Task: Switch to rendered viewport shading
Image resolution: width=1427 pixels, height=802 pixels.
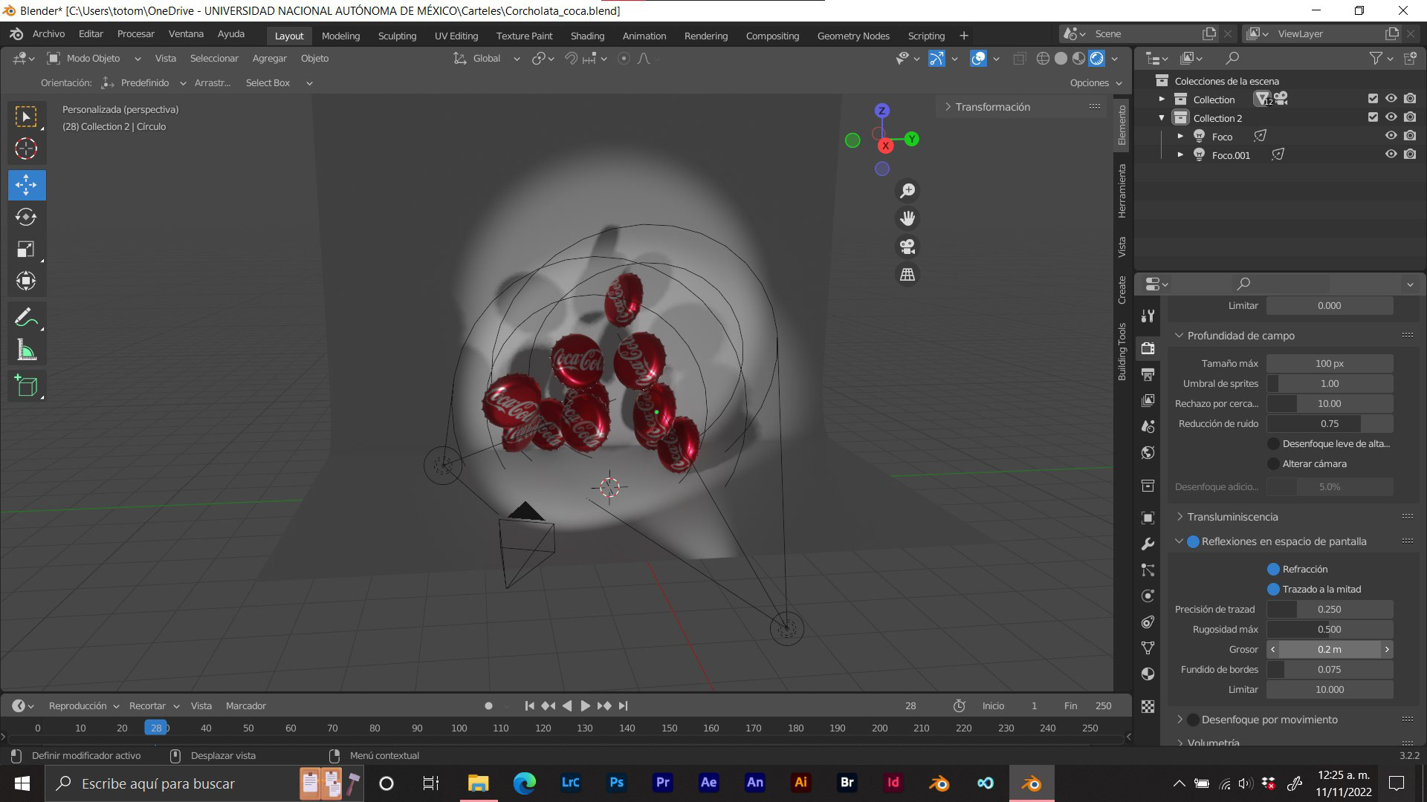Action: [x=1097, y=59]
